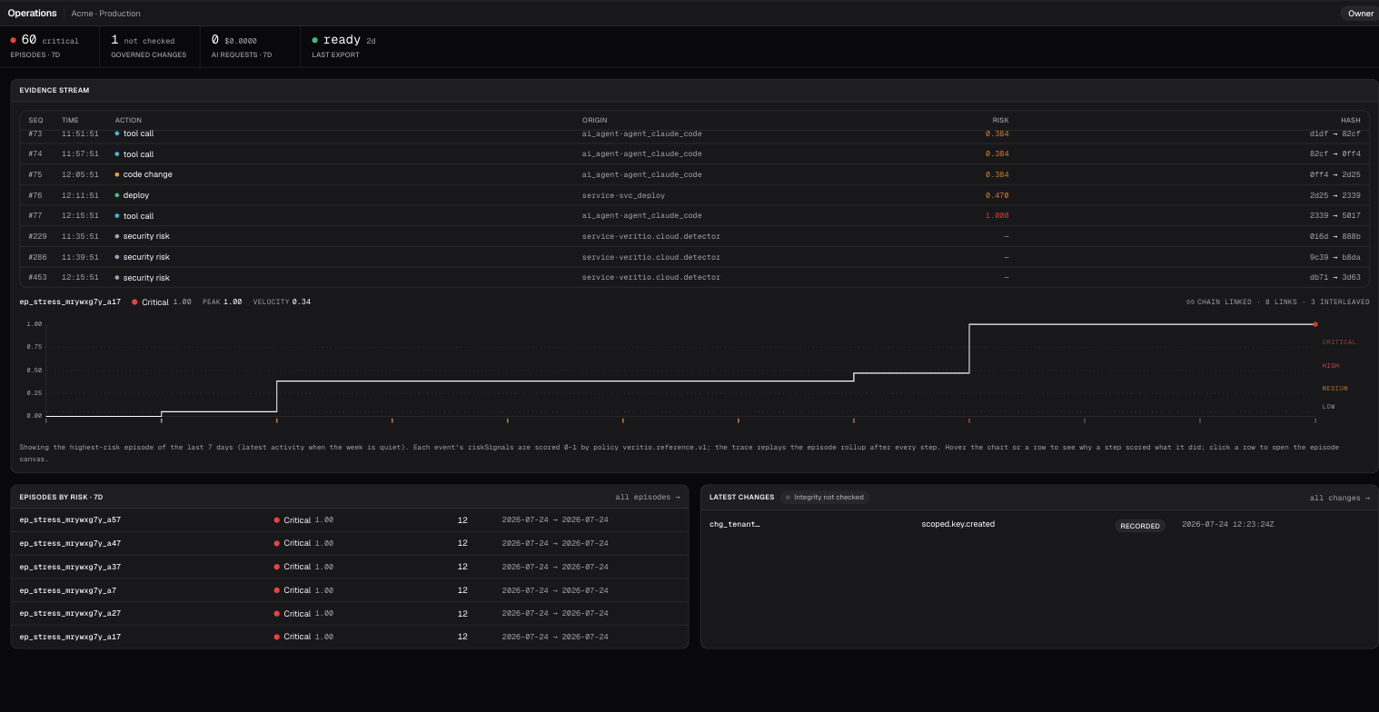Screen dimensions: 1379x712
Task: Open episode row ep_stress_mrywxg7y_a7
Action: [350, 590]
